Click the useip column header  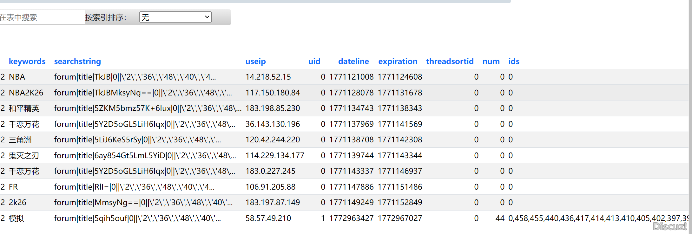click(x=255, y=61)
